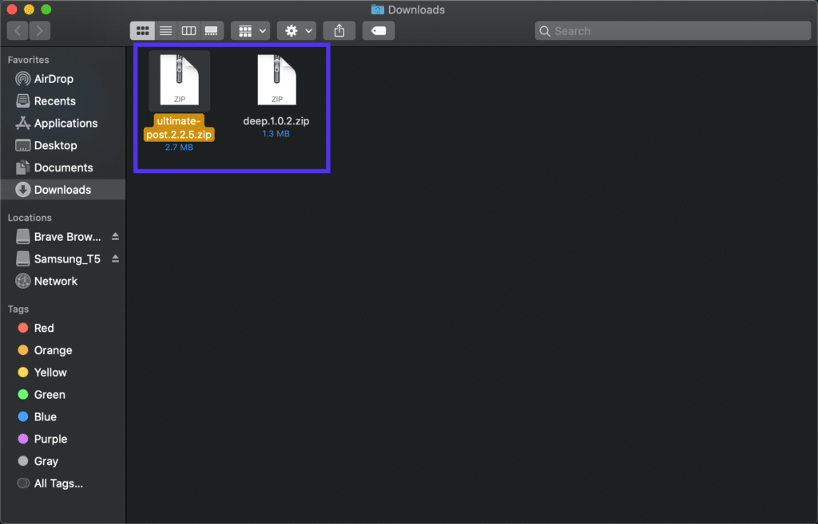Switch to List view in the toolbar
Image resolution: width=818 pixels, height=524 pixels.
(x=165, y=30)
